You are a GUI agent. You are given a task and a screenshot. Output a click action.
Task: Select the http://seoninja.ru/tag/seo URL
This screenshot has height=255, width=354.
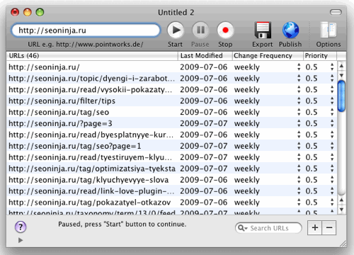click(59, 112)
